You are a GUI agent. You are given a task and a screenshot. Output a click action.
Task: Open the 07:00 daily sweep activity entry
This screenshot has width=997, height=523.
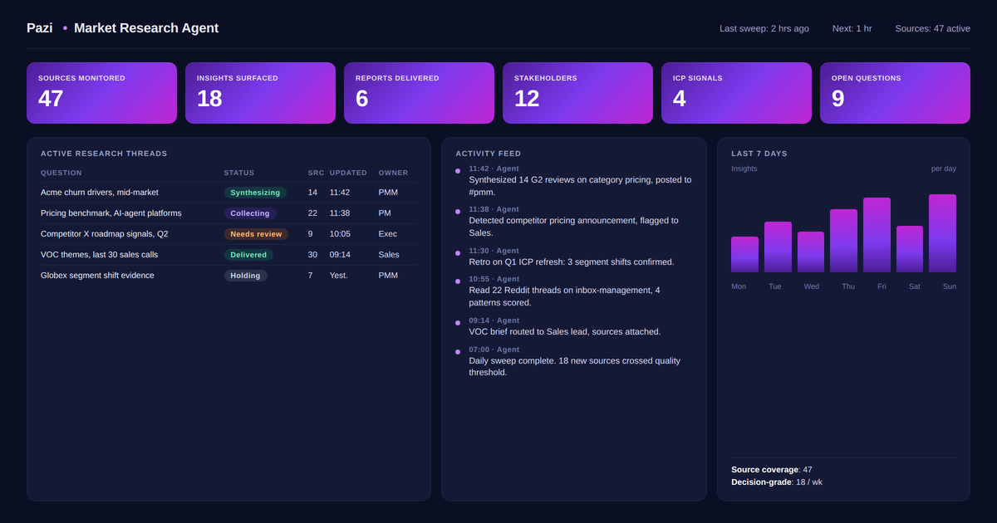pyautogui.click(x=574, y=361)
